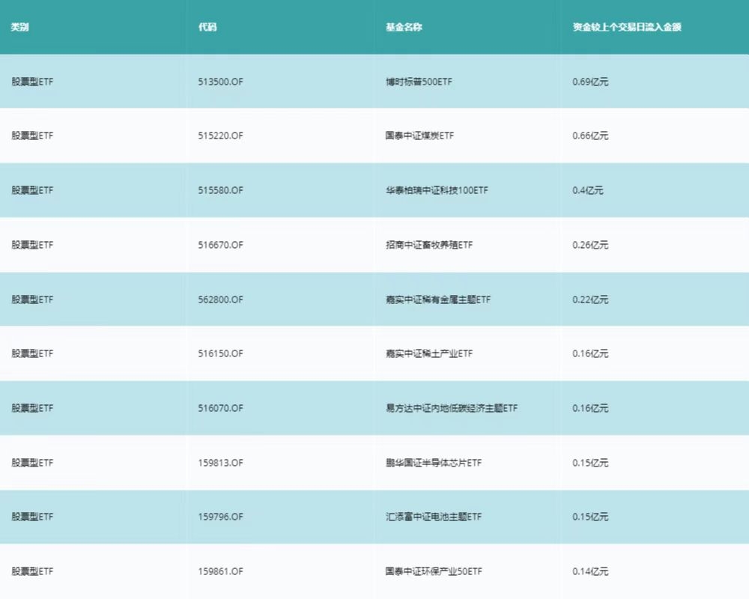Click fund name 华泰柏瑞中证科技100ETF
This screenshot has width=749, height=599.
pyautogui.click(x=437, y=190)
